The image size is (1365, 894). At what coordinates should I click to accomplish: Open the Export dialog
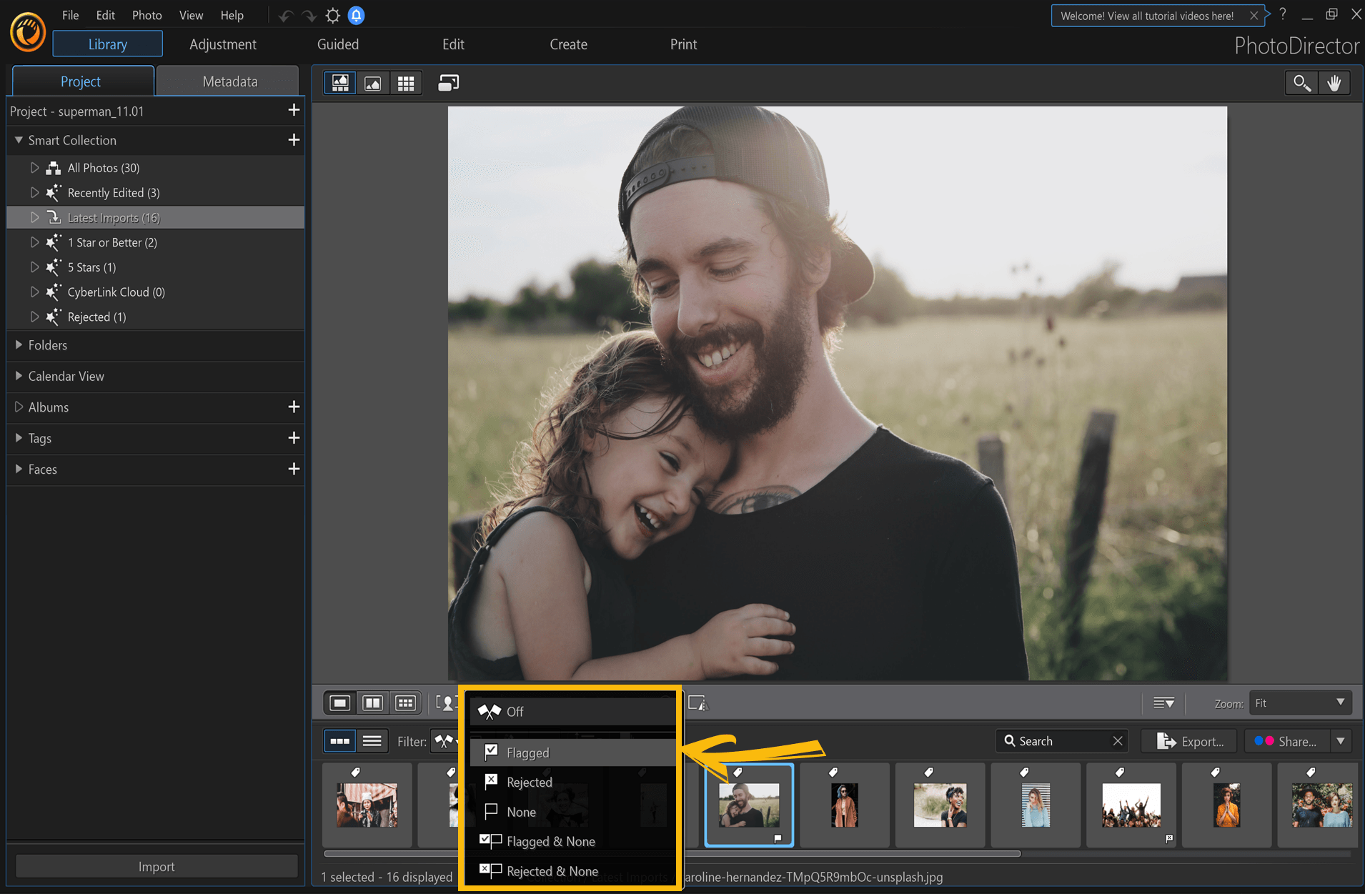(x=1188, y=741)
